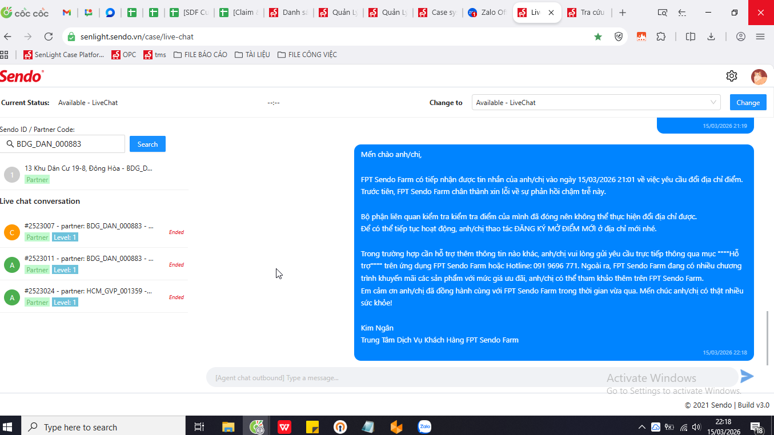This screenshot has height=435, width=774.
Task: Click the Search button
Action: pyautogui.click(x=147, y=144)
